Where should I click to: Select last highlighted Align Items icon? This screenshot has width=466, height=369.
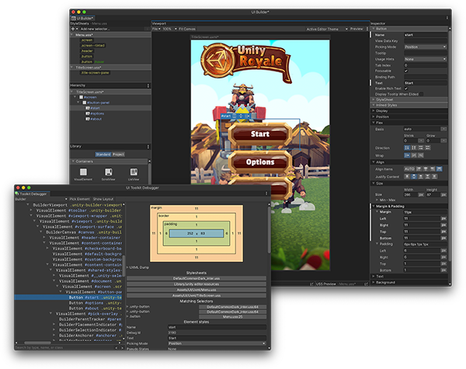point(440,169)
